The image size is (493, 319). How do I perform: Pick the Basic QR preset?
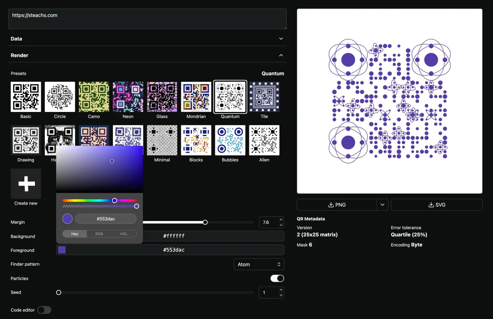(x=26, y=97)
